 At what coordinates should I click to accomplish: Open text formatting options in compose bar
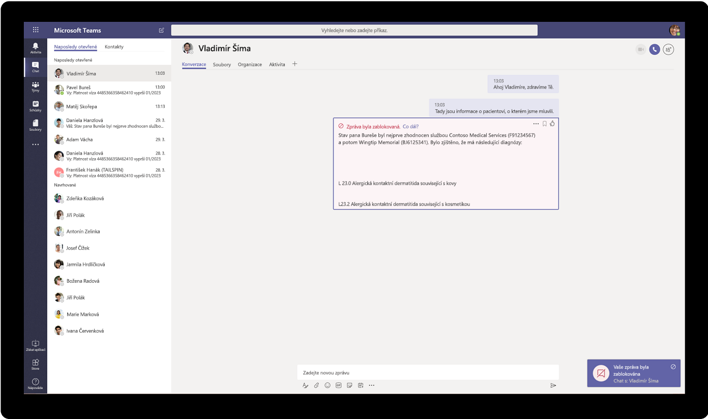pos(305,385)
